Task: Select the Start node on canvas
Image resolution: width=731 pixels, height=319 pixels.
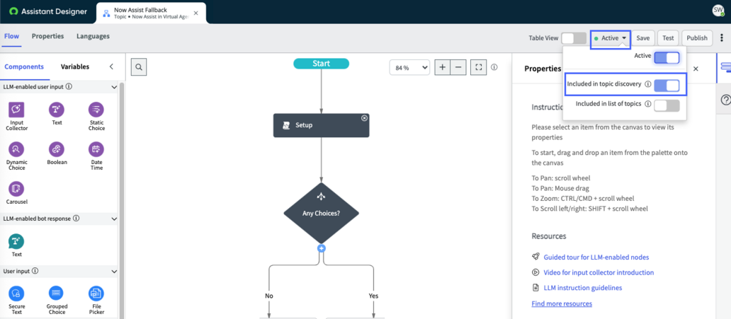Action: (x=321, y=64)
